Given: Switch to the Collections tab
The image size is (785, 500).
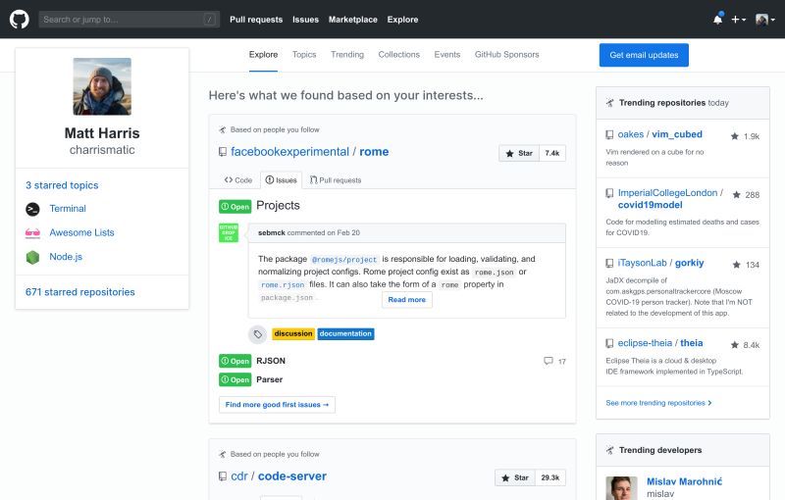Looking at the screenshot, I should click(x=399, y=55).
